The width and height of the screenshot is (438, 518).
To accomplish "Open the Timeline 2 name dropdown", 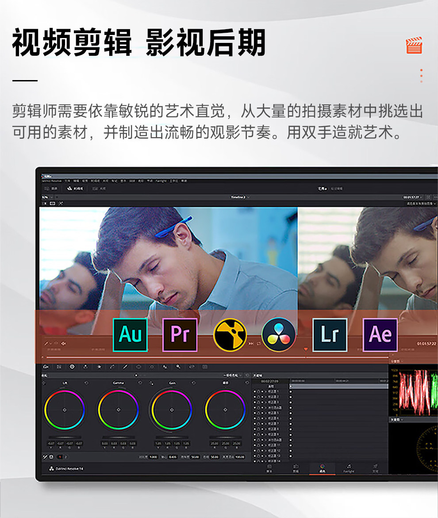I will (x=240, y=197).
